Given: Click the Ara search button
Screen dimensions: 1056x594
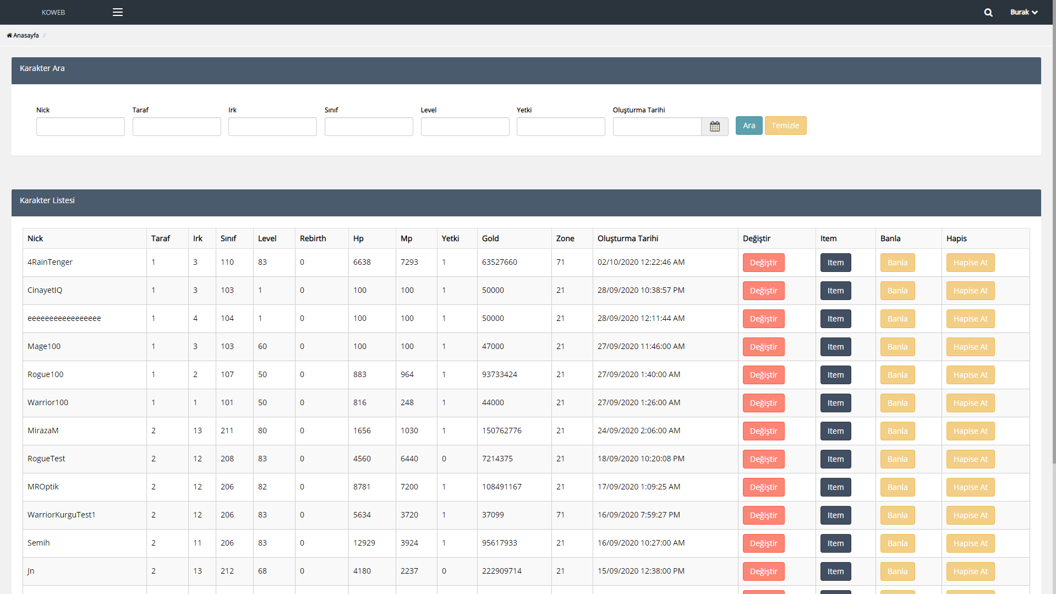Looking at the screenshot, I should click(749, 126).
